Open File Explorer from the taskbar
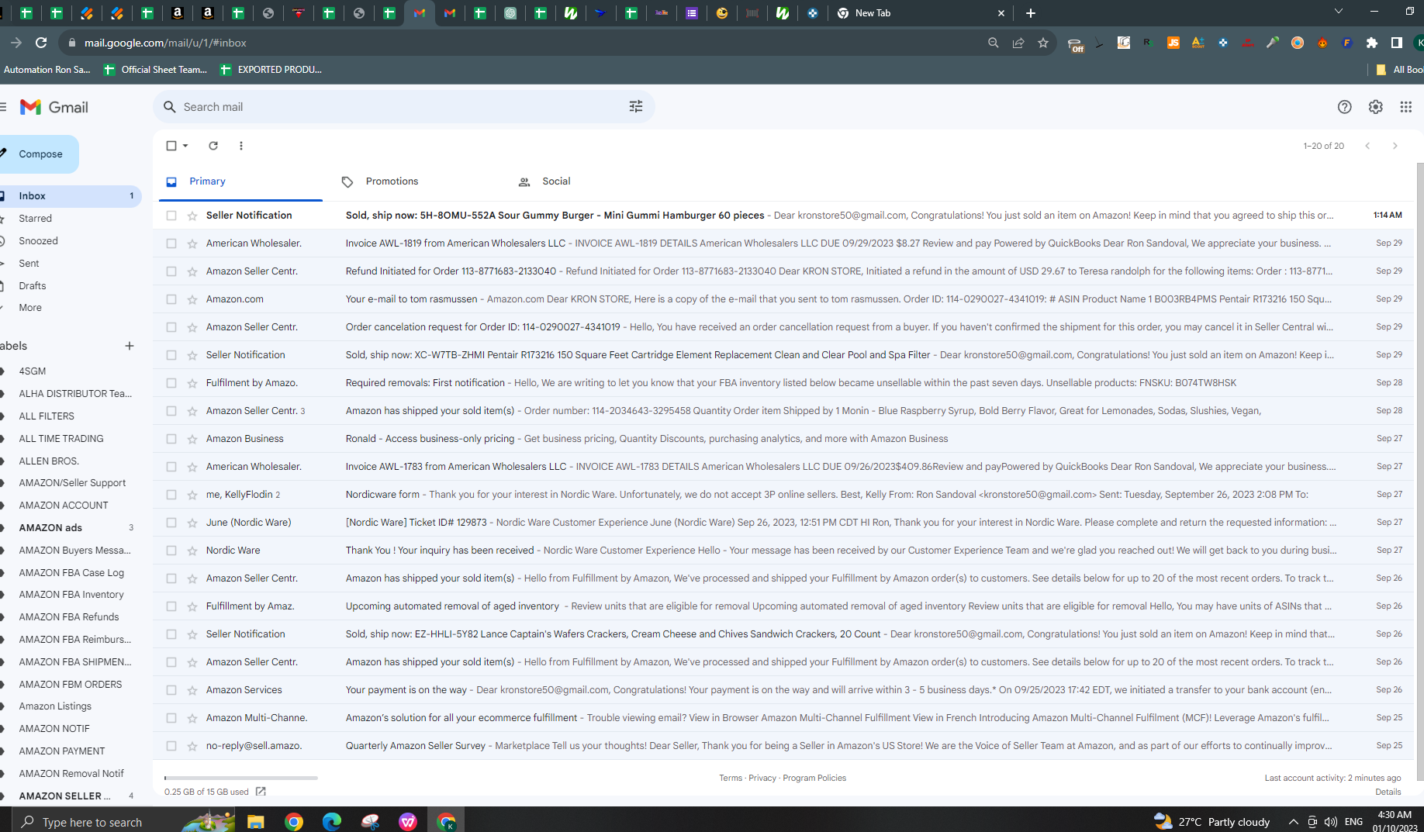The width and height of the screenshot is (1424, 832). click(256, 821)
